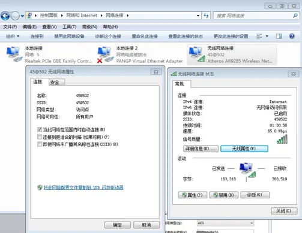Viewport: 302px width, 233px height.
Task: Toggle 即使网络未广播其名称也连接 checkbox
Action: click(40, 144)
